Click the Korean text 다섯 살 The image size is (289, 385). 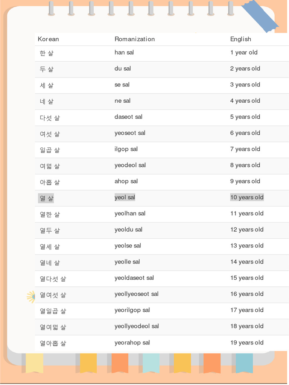click(50, 118)
